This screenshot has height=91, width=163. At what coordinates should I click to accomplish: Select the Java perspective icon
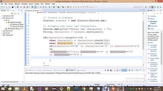[152, 7]
